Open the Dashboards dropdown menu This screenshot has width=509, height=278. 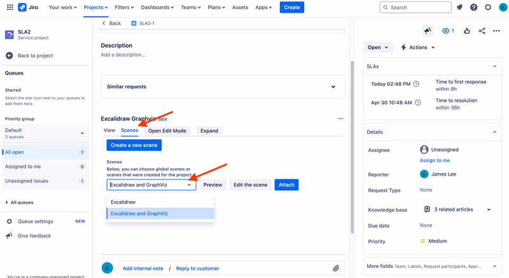(157, 7)
